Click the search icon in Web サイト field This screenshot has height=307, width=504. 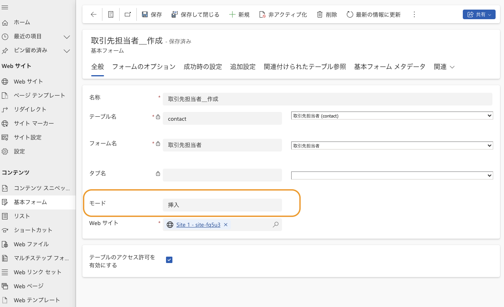pos(276,225)
